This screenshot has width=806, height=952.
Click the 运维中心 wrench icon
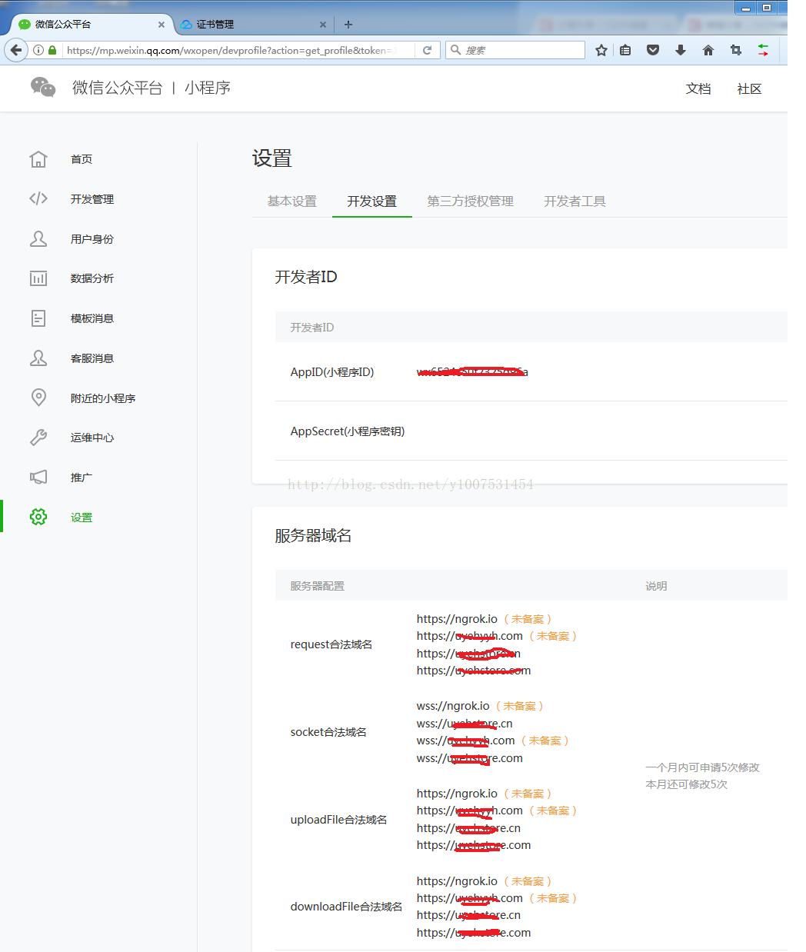coord(38,438)
